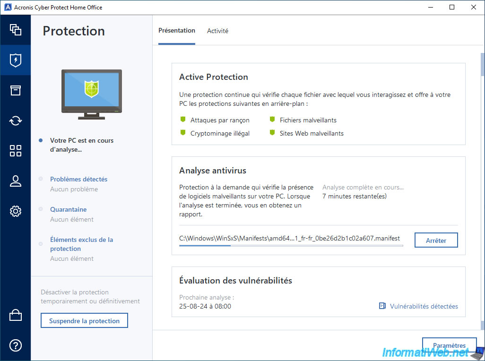Open the Account person sidebar icon

(16, 181)
